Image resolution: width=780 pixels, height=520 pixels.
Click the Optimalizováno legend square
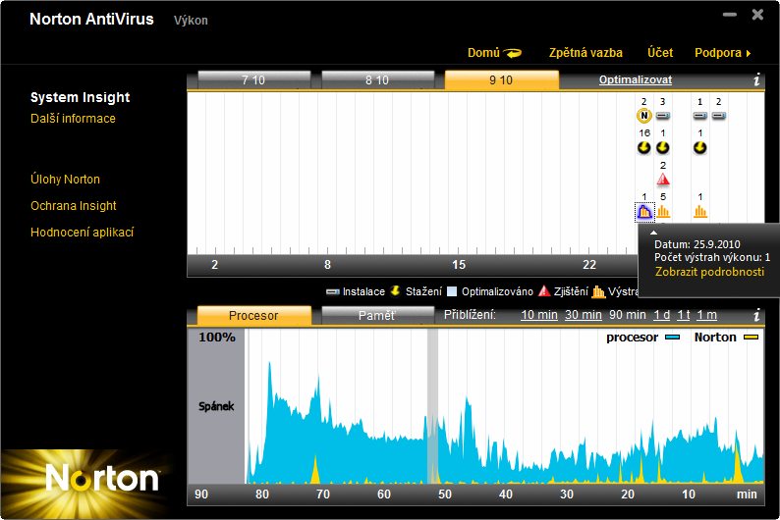[x=452, y=291]
